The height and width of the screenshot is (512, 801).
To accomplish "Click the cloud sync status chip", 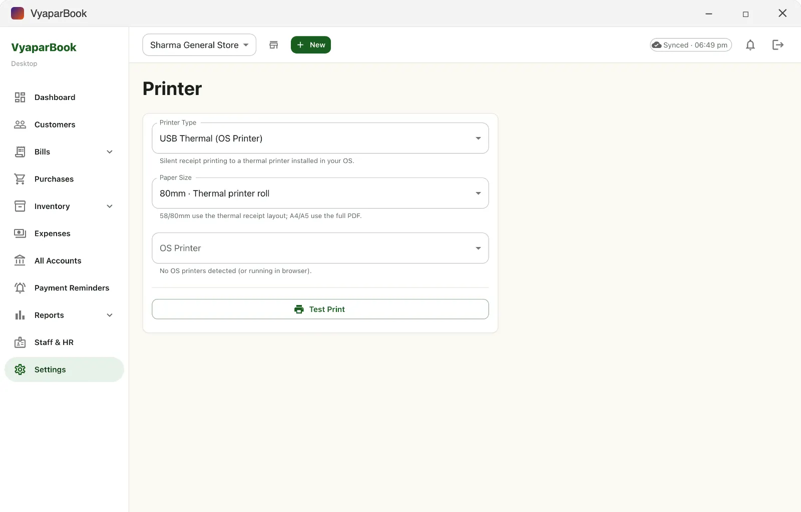I will tap(691, 45).
